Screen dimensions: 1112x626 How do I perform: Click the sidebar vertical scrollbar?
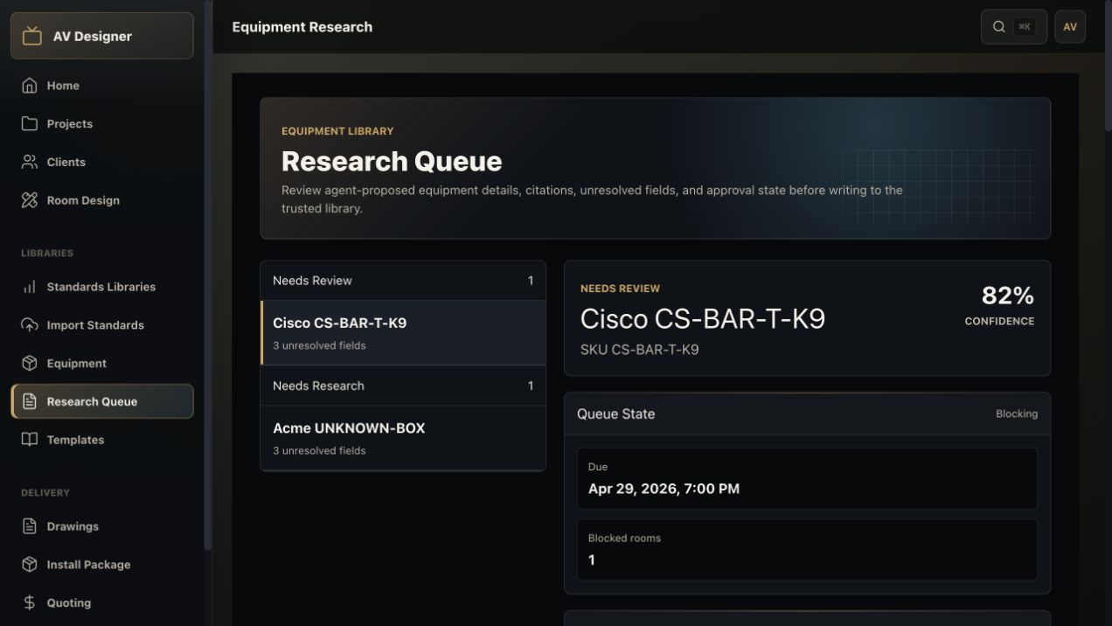[x=207, y=275]
